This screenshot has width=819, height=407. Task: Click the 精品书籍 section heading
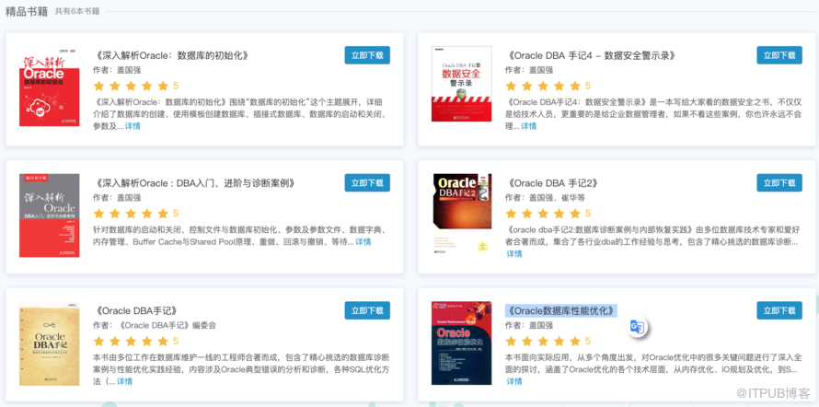pyautogui.click(x=26, y=10)
